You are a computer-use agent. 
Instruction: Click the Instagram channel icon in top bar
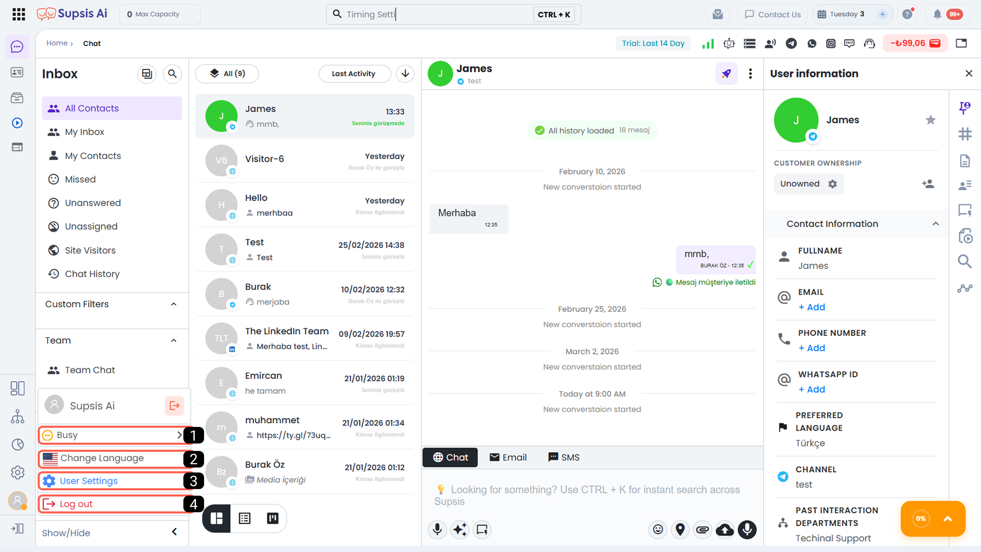pos(830,43)
